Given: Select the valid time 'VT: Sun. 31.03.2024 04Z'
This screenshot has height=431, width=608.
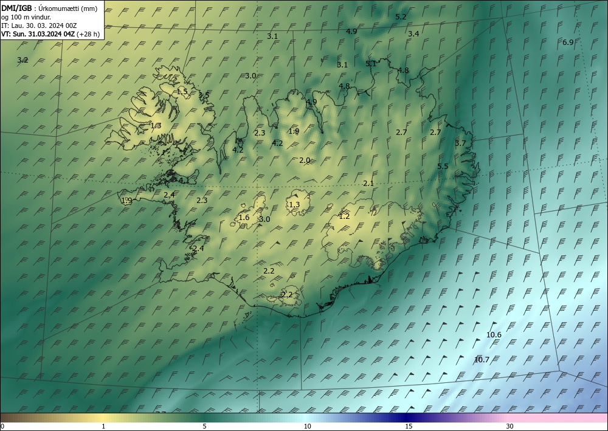Looking at the screenshot, I should click(38, 34).
